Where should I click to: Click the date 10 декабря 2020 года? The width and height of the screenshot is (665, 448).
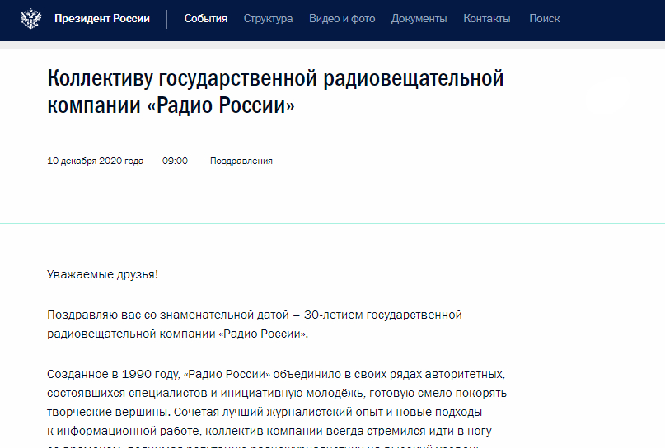[x=95, y=161]
